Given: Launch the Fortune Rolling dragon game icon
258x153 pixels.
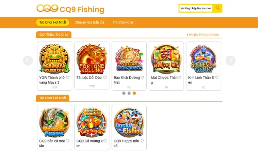Looking at the screenshot, I should pyautogui.click(x=92, y=58).
